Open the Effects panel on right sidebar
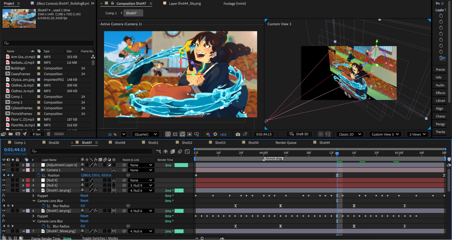 tap(440, 93)
